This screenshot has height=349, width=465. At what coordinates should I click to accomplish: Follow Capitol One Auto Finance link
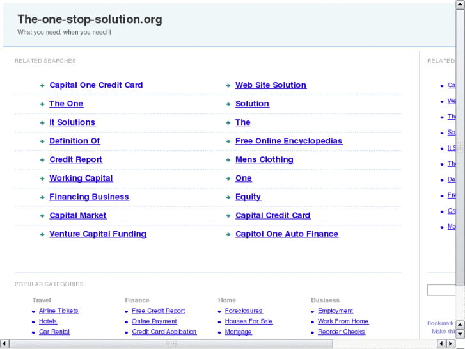287,234
